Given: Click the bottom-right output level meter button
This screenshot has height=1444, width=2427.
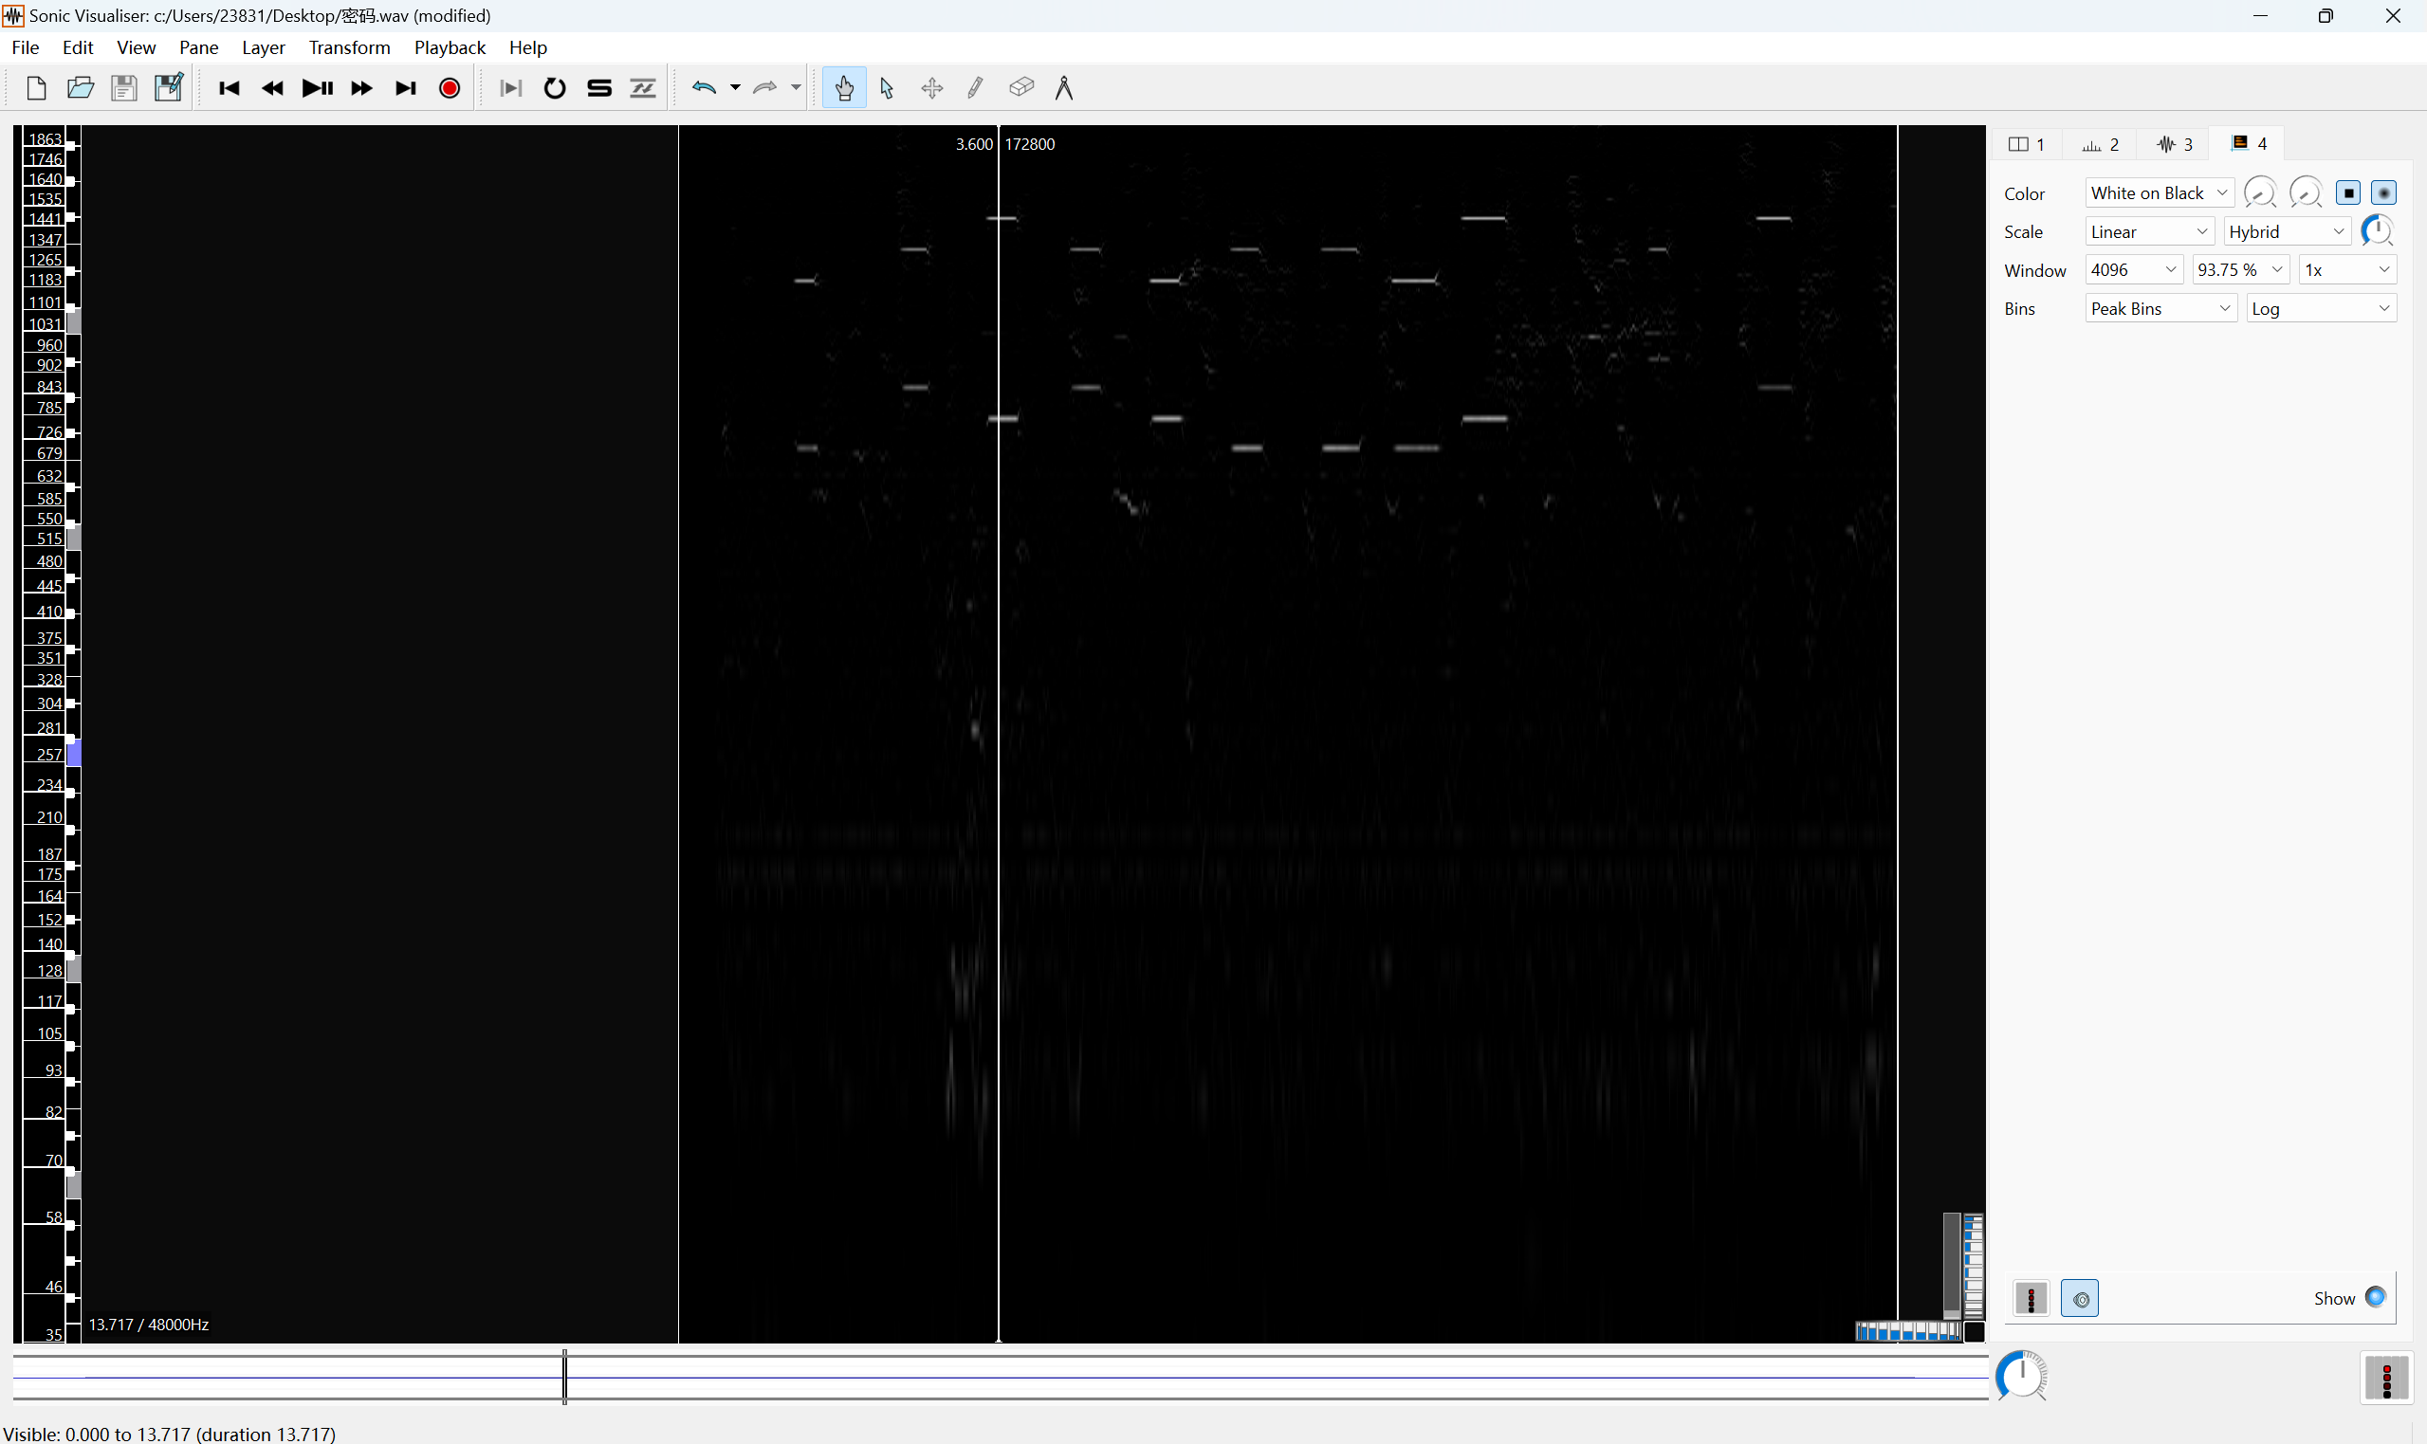Looking at the screenshot, I should pyautogui.click(x=2386, y=1378).
